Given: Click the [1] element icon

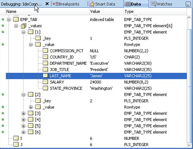Looking at the screenshot, I should [31, 32].
